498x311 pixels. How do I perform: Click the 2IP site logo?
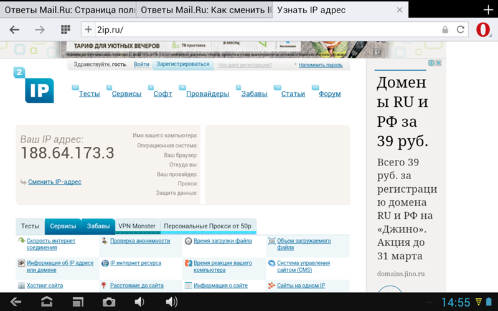(x=34, y=85)
